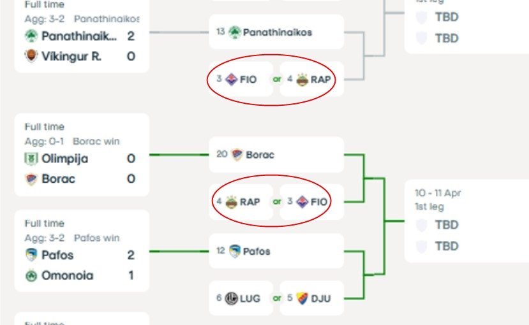Viewport: 529px width, 325px height.
Task: Open the Pafos vs Omonoia match card
Action: click(x=82, y=251)
